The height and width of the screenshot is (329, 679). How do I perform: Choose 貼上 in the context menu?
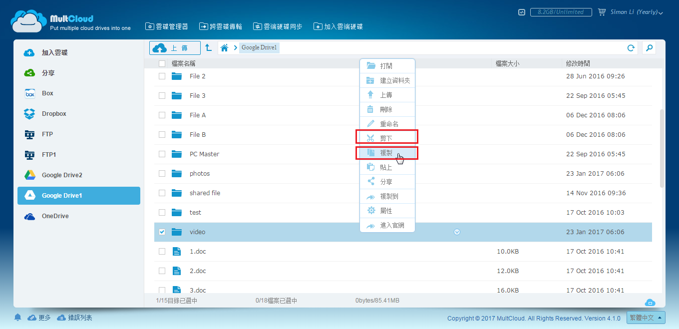(x=387, y=167)
